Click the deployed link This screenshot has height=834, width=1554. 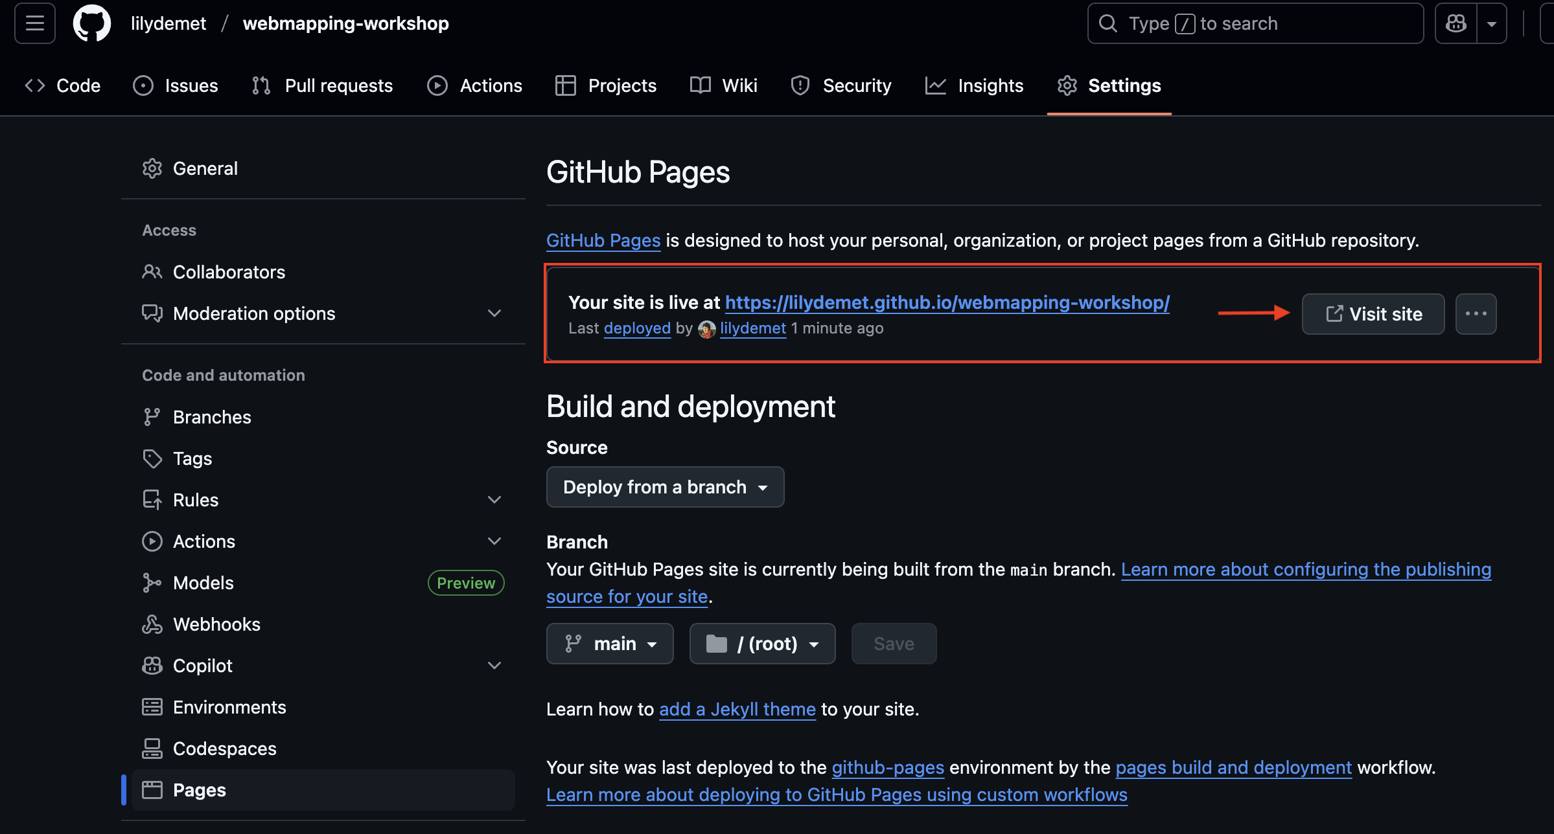637,328
